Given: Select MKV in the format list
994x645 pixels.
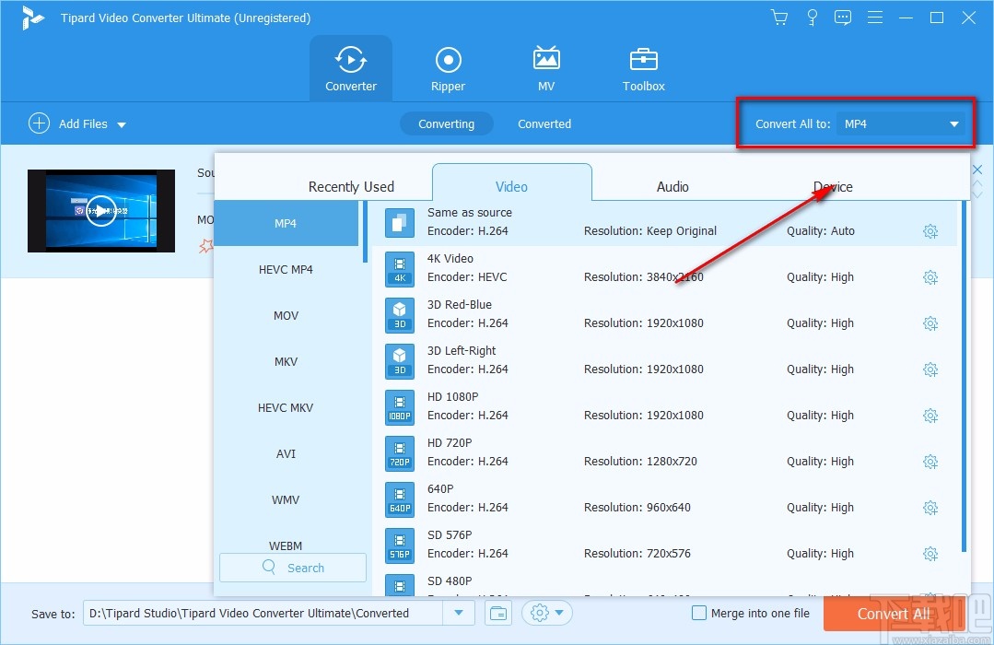Looking at the screenshot, I should 286,361.
